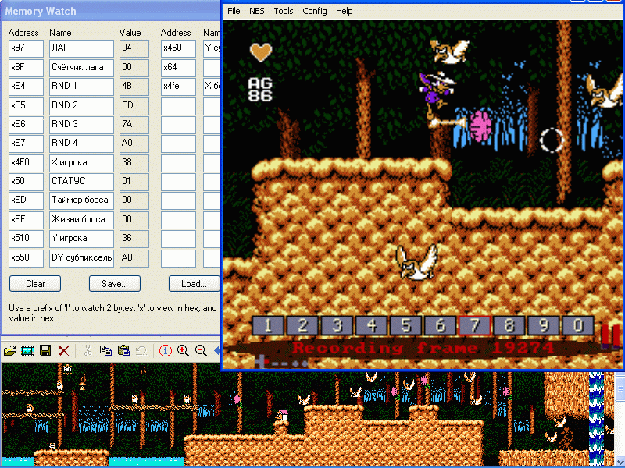Viewport: 625px width, 468px height.
Task: Open the Config menu
Action: pos(315,11)
